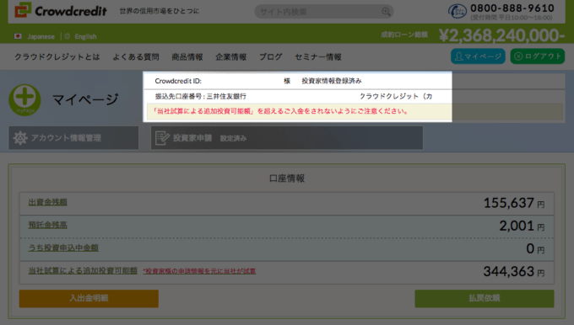The width and height of the screenshot is (574, 325).
Task: Click the ログアウト button
Action: [x=538, y=56]
